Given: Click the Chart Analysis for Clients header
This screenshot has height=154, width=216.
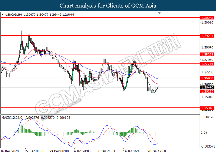Looking at the screenshot, I should click(x=108, y=6).
